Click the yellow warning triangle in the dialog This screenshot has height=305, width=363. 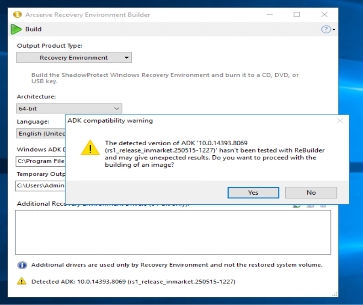pos(90,147)
